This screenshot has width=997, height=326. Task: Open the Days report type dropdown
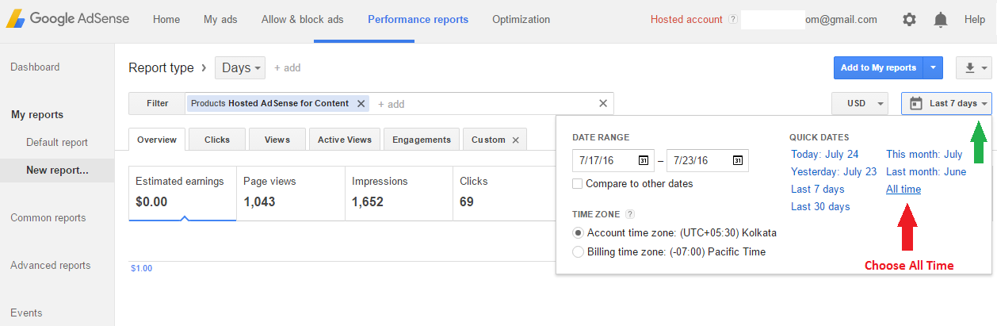coord(242,68)
